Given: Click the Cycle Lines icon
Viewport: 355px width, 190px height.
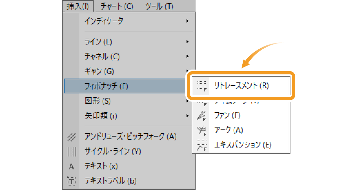Looking at the screenshot, I should (71, 151).
